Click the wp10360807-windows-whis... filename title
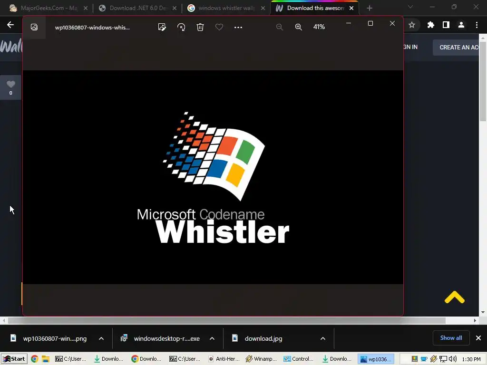Image resolution: width=487 pixels, height=365 pixels. [x=92, y=27]
